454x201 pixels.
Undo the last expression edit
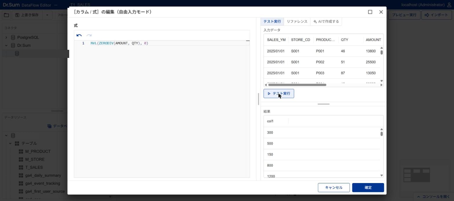(79, 35)
